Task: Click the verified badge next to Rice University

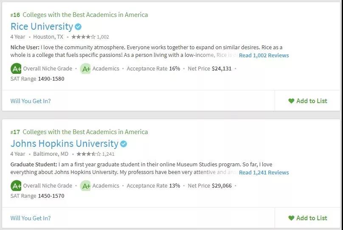Action: pos(78,27)
